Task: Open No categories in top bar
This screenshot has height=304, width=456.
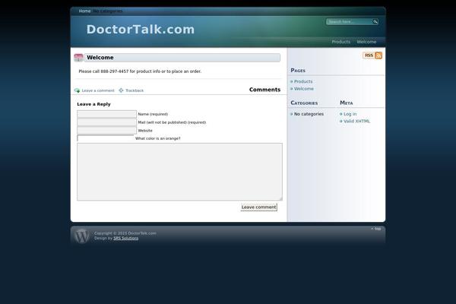Action: [108, 11]
